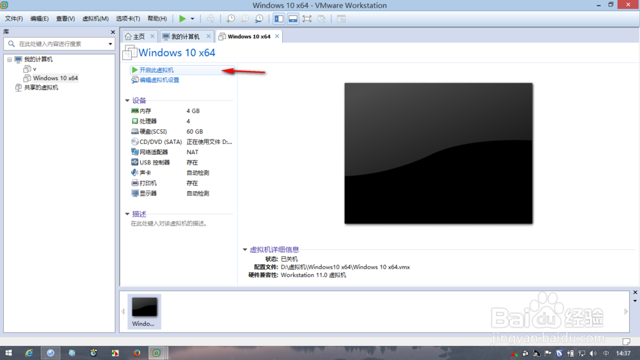Collapse the 虚拟机详细信息 section

(245, 249)
